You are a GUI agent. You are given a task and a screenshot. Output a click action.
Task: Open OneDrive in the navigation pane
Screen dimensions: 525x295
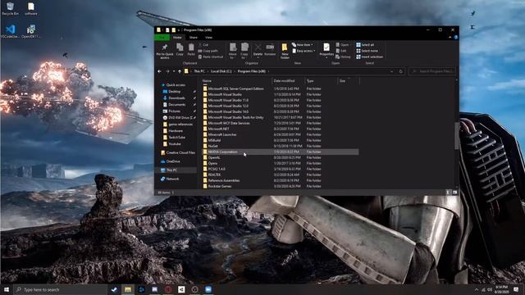coord(171,161)
